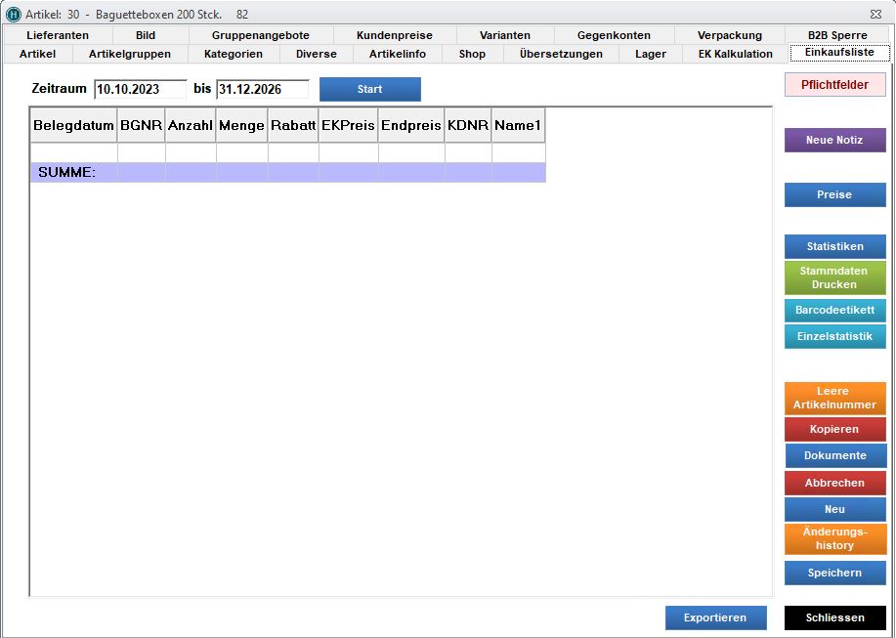Open the Kundenpreise tab
This screenshot has width=896, height=638.
pos(395,35)
